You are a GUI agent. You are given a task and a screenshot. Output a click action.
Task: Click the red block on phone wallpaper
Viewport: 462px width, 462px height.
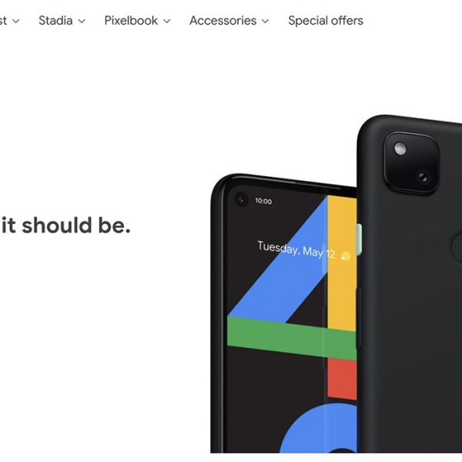342,379
